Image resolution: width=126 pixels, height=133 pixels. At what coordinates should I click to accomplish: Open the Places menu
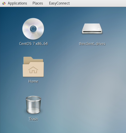pos(38,3)
